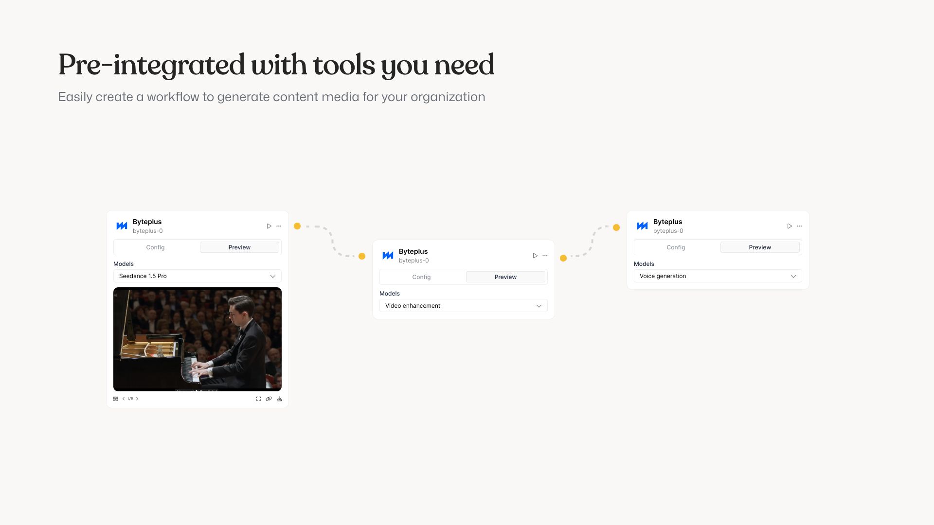This screenshot has height=525, width=934.
Task: Run the Video enhancement node
Action: tap(535, 256)
